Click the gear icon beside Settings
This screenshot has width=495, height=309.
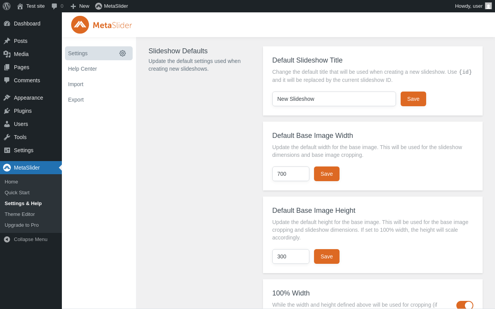[123, 53]
